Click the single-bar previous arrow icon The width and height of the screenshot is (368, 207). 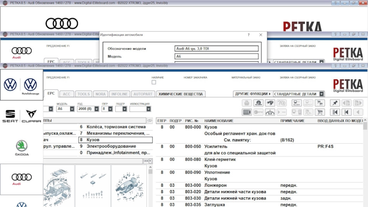pos(346,112)
